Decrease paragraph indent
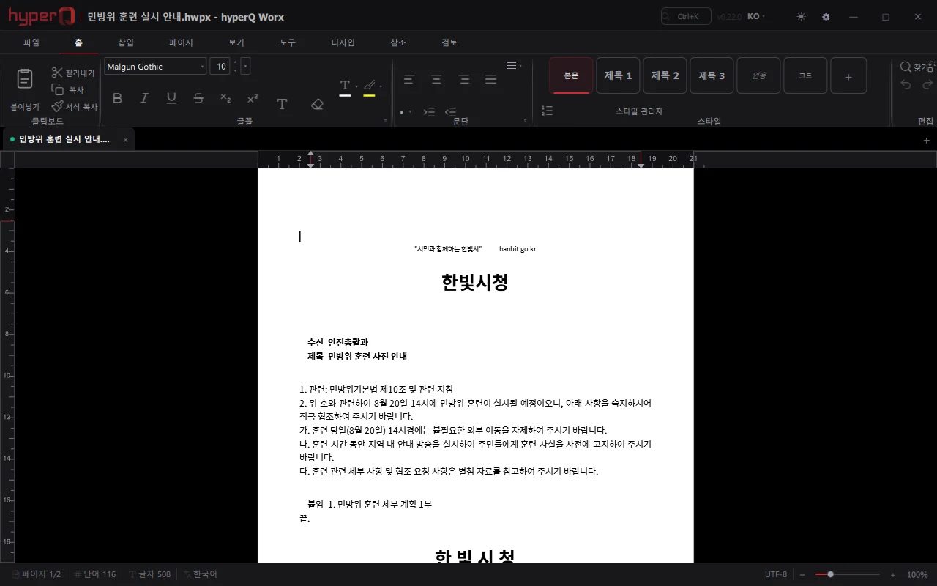Screen dimensions: 937x586 (451, 112)
